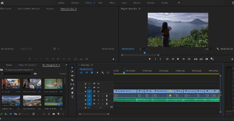Adjust the bin thumbnail size slider
The height and width of the screenshot is (121, 234).
point(24,114)
